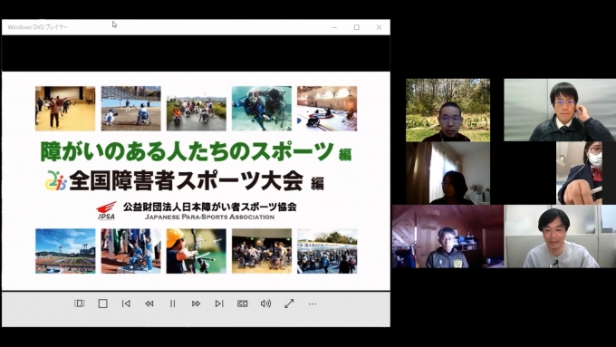Click the 全国障害者スポーツ大会 heading
This screenshot has width=616, height=347.
coord(187,181)
